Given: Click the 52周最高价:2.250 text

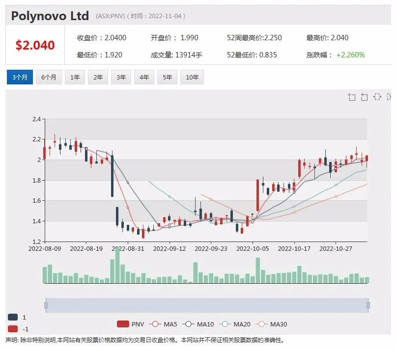Looking at the screenshot, I should (255, 38).
